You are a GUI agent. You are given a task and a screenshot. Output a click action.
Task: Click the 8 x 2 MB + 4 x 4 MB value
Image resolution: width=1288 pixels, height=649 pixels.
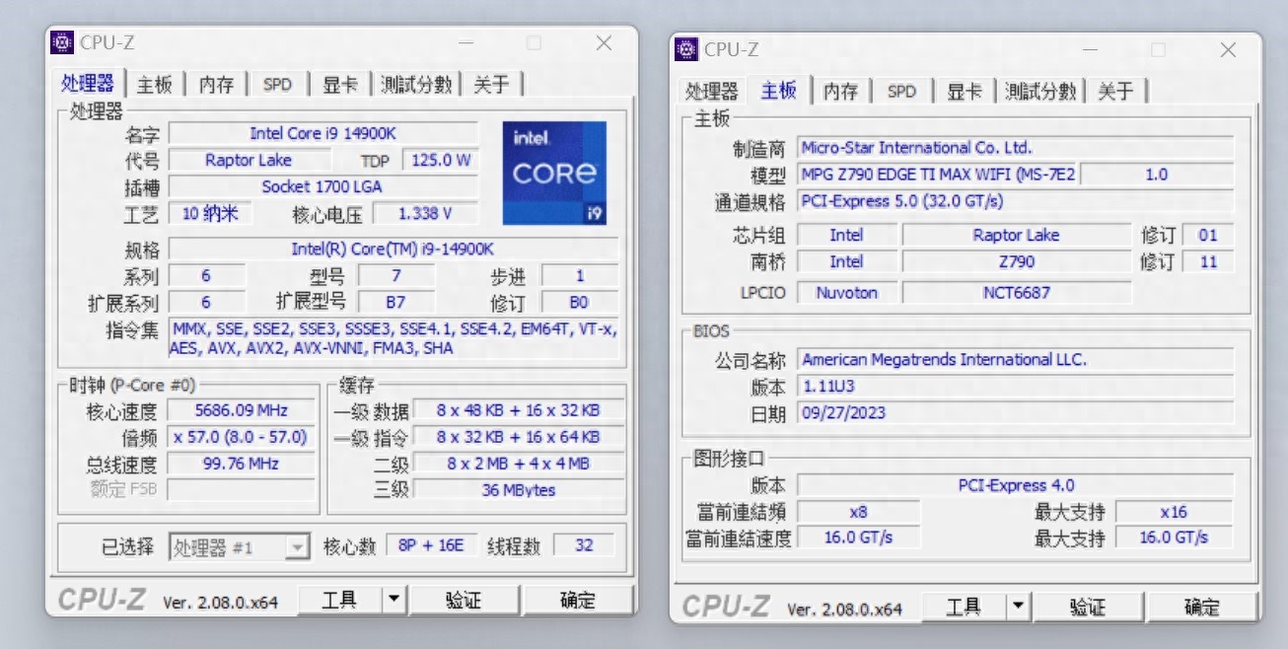click(519, 463)
